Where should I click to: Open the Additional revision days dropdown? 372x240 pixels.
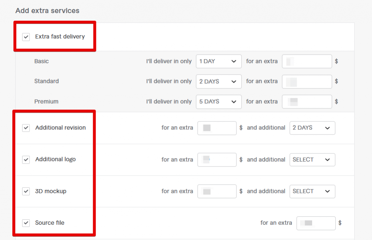(x=312, y=128)
